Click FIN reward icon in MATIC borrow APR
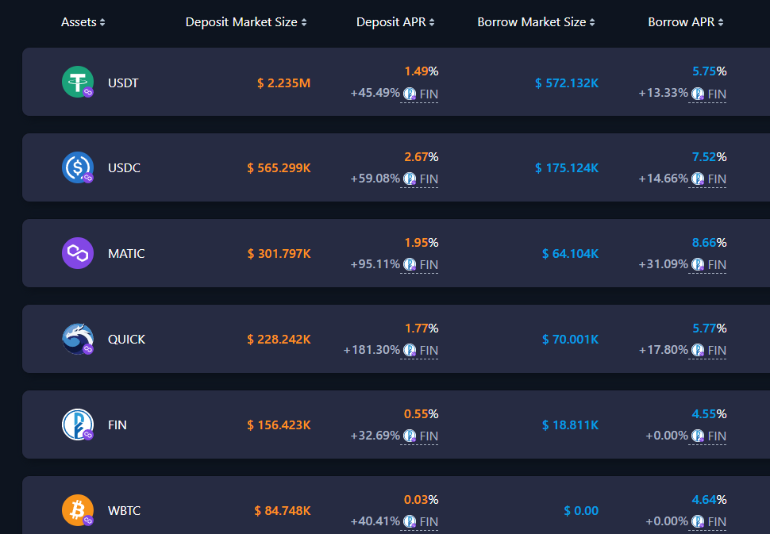The height and width of the screenshot is (534, 770). (698, 265)
